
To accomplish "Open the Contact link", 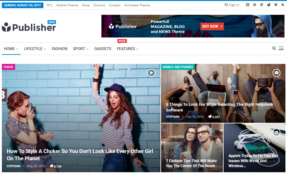I will (115, 5).
